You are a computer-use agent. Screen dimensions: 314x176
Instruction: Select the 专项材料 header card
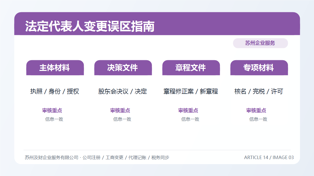coord(259,68)
